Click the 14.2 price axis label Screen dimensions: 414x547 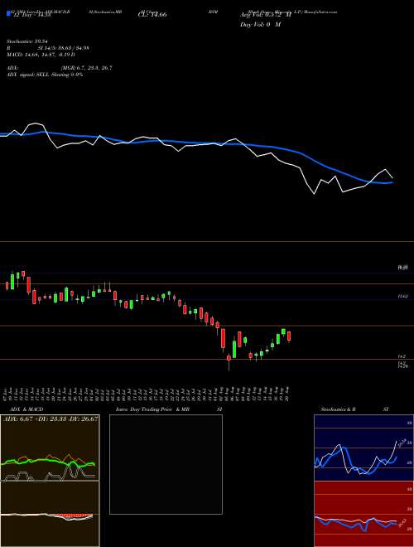402,356
